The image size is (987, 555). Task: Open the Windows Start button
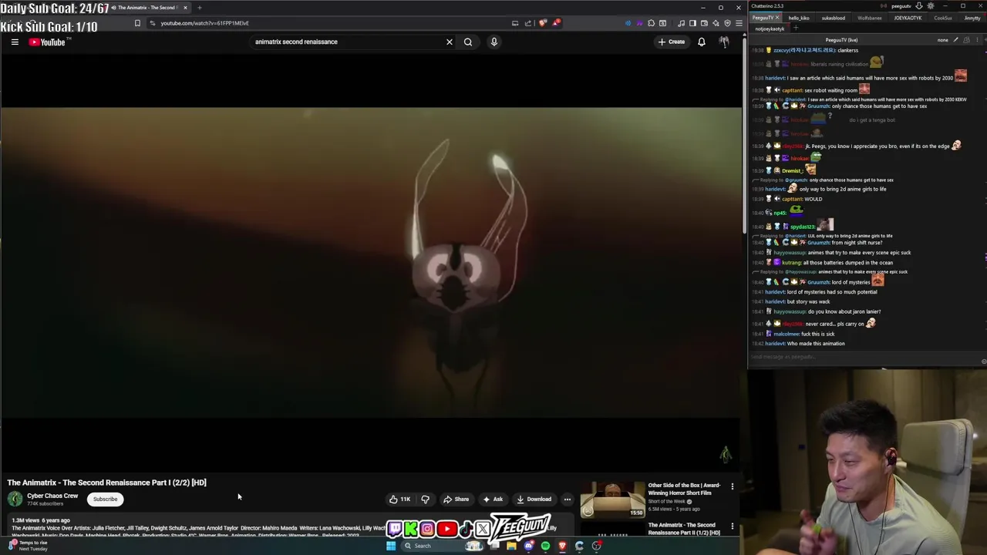coord(391,546)
